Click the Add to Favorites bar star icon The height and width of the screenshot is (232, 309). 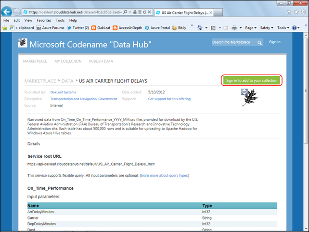click(x=5, y=28)
